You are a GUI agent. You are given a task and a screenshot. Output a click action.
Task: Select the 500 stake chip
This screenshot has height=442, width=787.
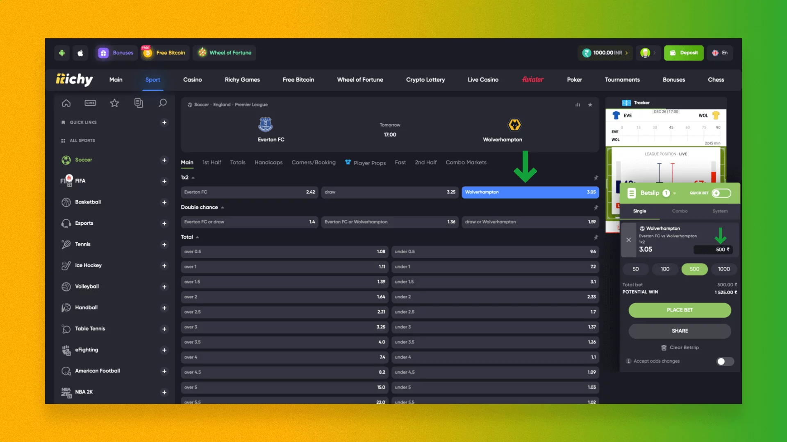[694, 269]
